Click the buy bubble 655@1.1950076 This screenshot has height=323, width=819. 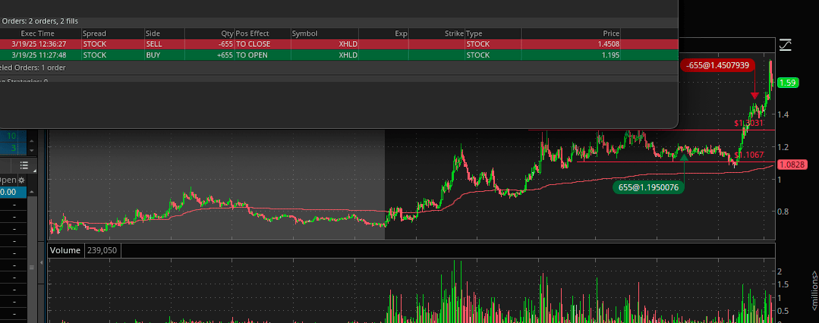click(647, 187)
